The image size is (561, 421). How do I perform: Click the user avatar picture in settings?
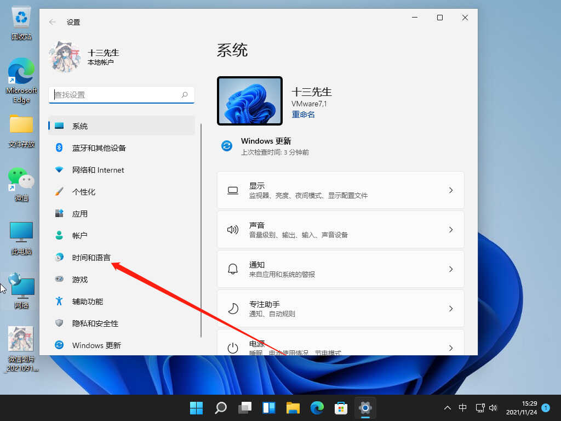[65, 56]
